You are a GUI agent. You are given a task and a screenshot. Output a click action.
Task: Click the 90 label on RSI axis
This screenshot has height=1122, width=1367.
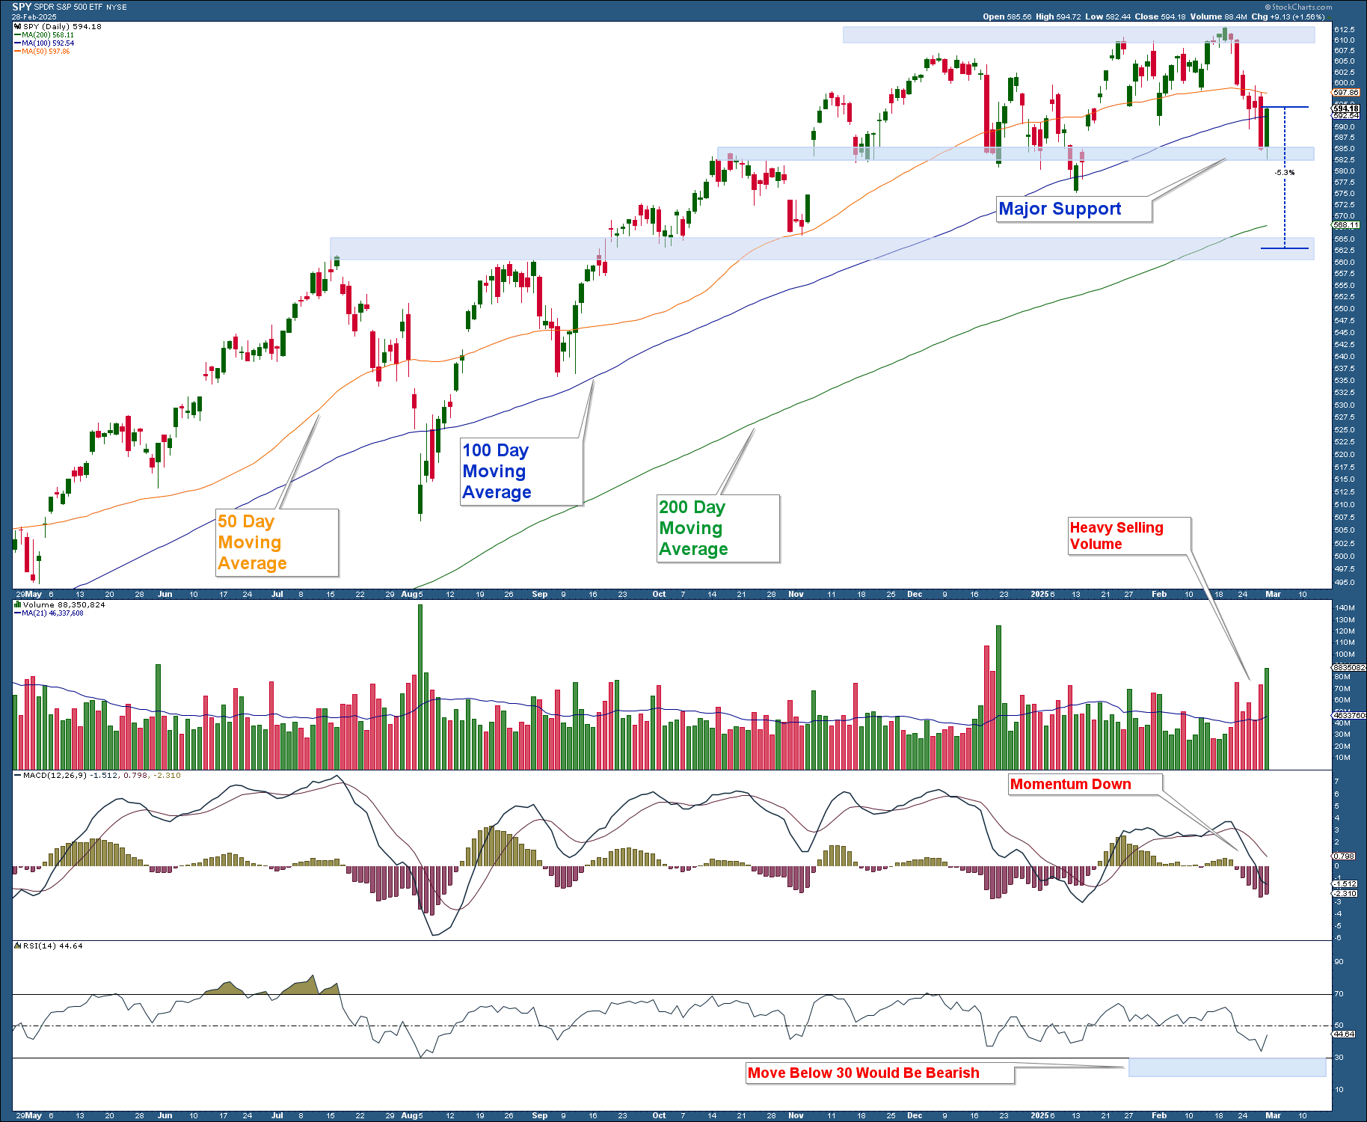click(1339, 962)
